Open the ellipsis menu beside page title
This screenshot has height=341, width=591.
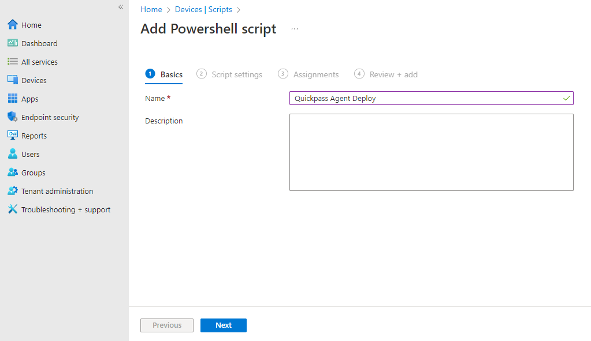[295, 29]
